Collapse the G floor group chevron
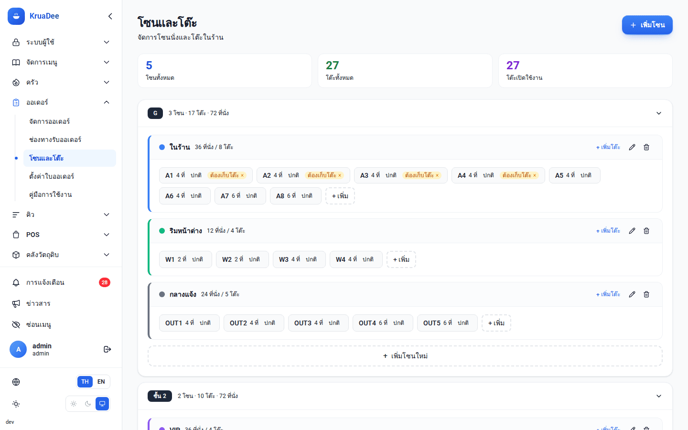Image resolution: width=688 pixels, height=430 pixels. pos(659,113)
